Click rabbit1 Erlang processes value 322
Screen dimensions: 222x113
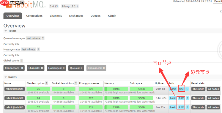[91, 89]
